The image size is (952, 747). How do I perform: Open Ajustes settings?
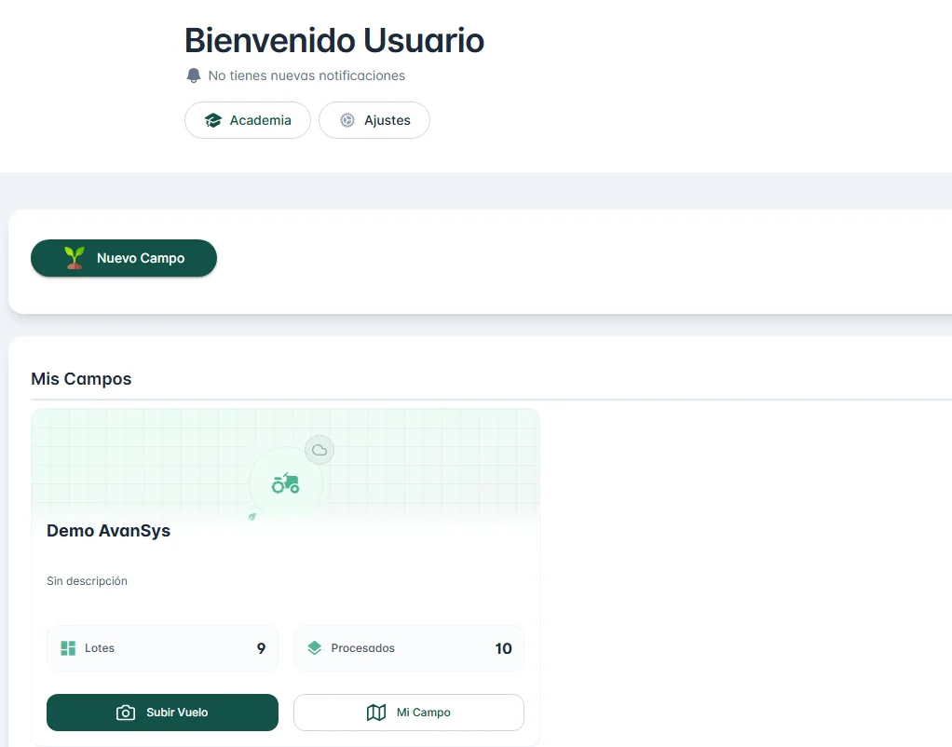[x=374, y=120]
